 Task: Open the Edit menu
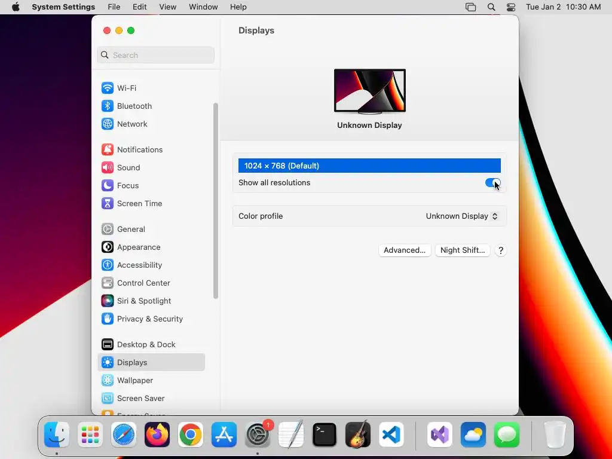[139, 7]
